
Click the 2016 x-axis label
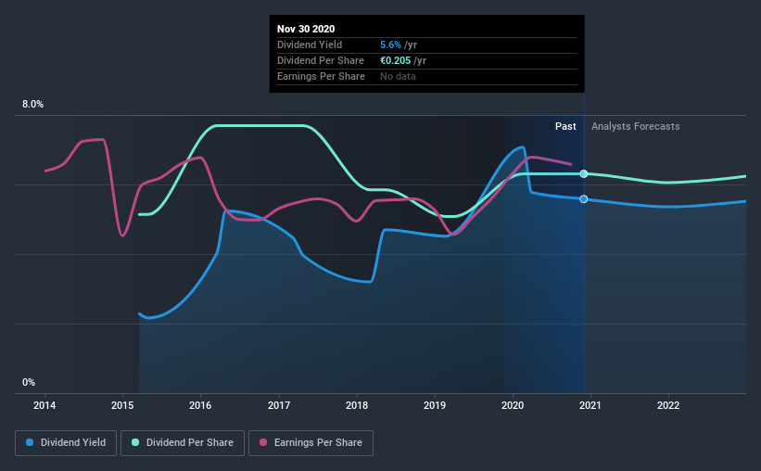coord(200,405)
